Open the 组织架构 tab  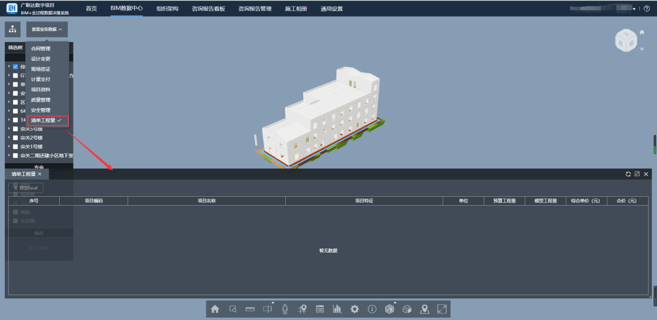167,9
